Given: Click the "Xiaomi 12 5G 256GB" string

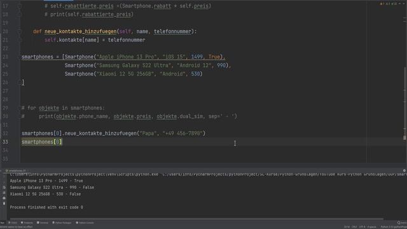Looking at the screenshot, I should point(125,74).
